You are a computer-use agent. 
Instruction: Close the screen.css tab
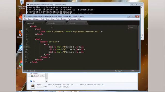click(85, 23)
